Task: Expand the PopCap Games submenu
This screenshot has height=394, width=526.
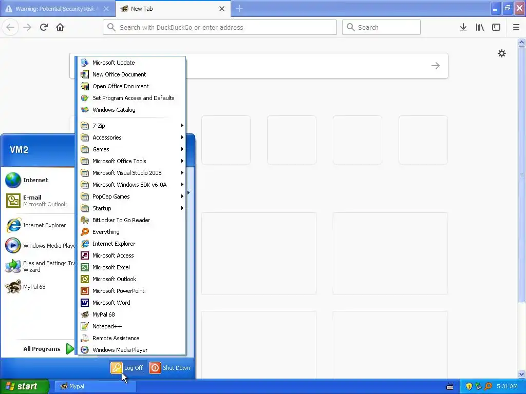Action: coord(131,196)
